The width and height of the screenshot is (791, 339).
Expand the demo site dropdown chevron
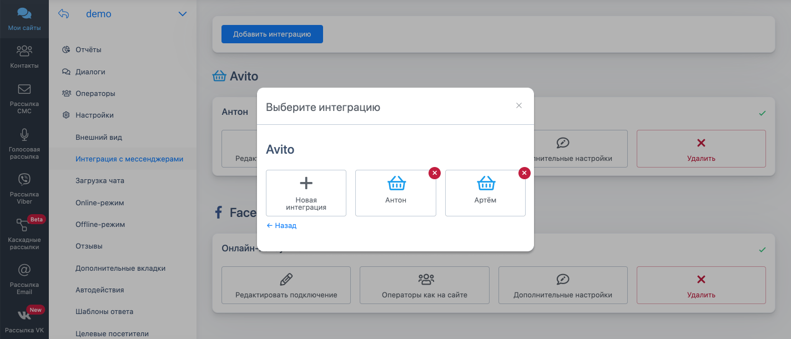pos(183,14)
